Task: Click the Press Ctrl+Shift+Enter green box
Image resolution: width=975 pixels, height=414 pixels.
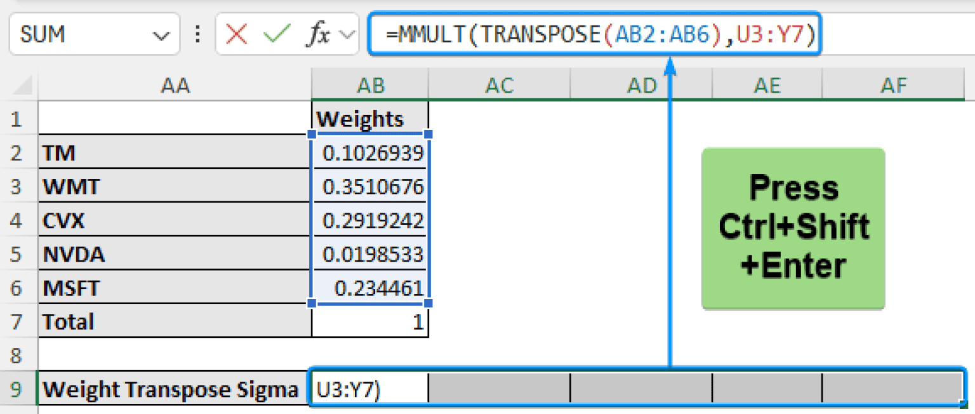Action: (x=793, y=229)
